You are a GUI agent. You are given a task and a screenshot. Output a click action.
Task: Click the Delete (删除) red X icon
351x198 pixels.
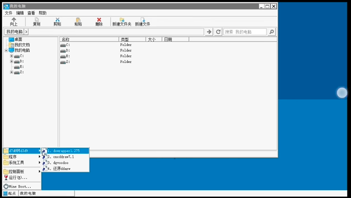pos(99,20)
